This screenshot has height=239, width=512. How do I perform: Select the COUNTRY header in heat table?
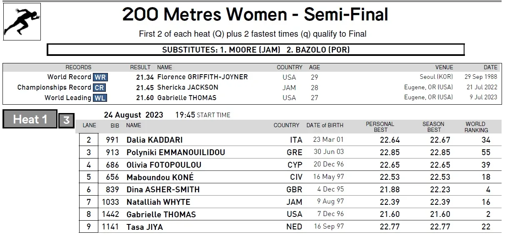(286, 125)
